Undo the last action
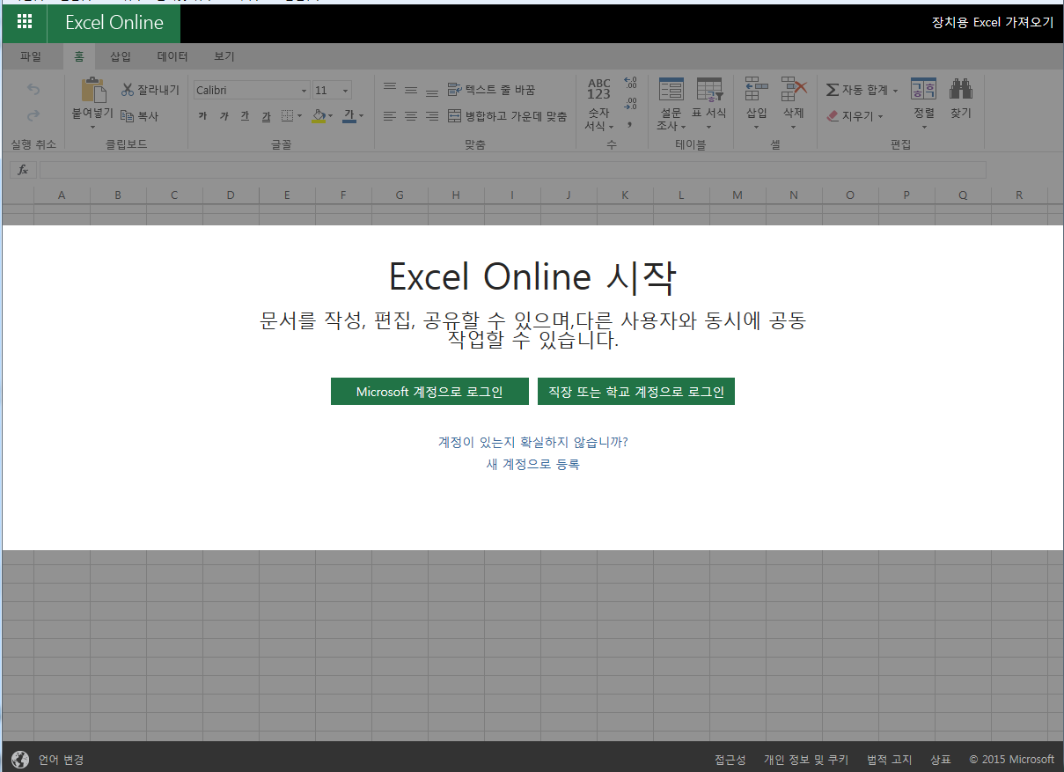Viewport: 1064px width, 772px height. 33,90
